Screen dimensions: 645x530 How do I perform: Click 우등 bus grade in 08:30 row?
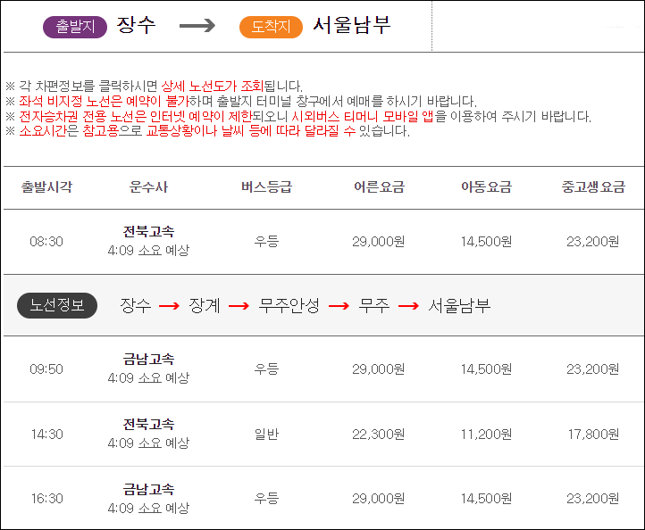(x=266, y=241)
